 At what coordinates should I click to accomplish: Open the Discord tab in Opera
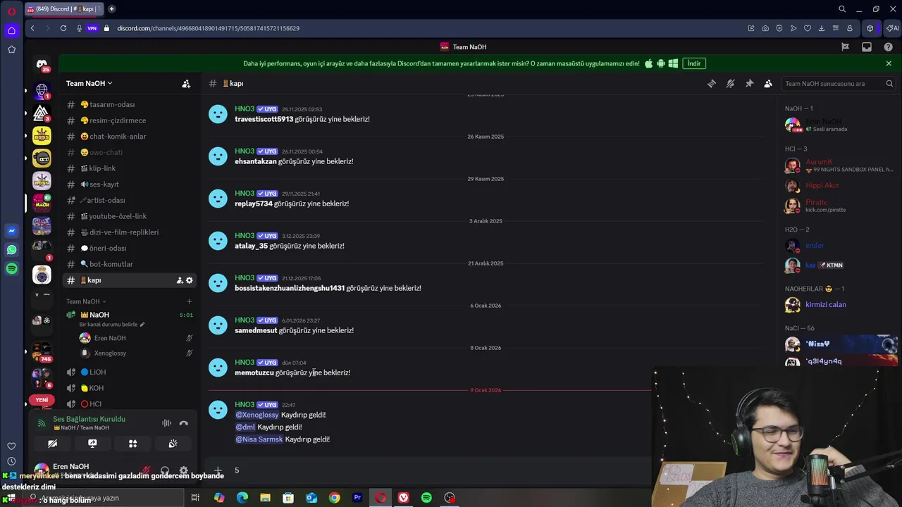[63, 9]
